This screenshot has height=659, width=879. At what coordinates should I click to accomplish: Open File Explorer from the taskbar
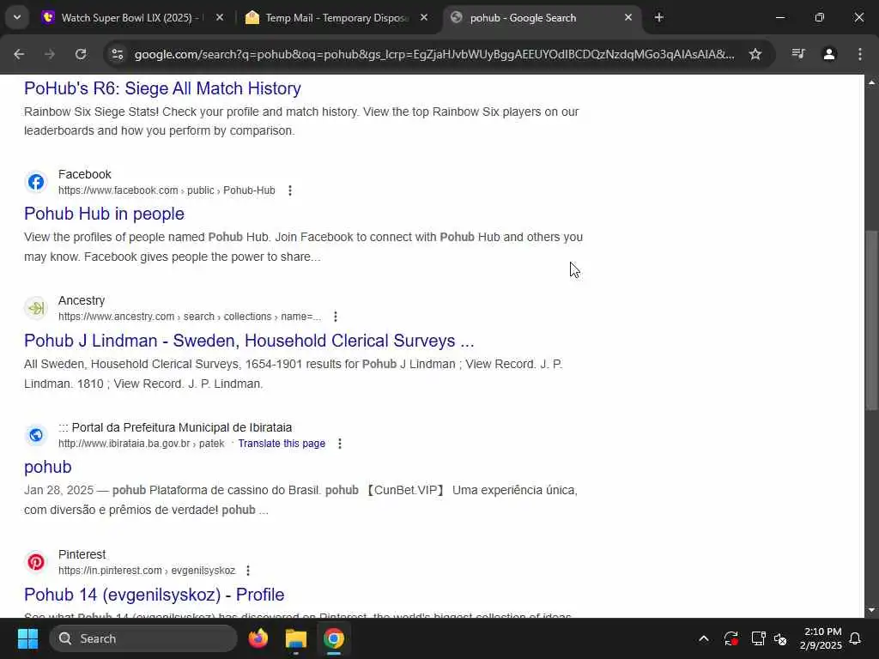pos(296,638)
